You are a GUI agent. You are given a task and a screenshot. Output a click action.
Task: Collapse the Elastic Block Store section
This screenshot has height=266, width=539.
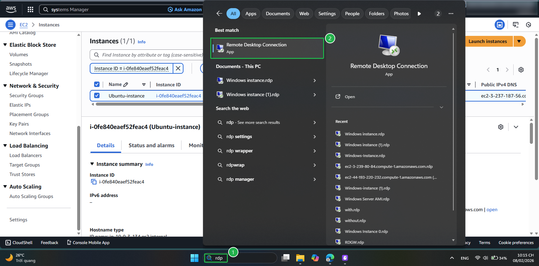pyautogui.click(x=5, y=45)
